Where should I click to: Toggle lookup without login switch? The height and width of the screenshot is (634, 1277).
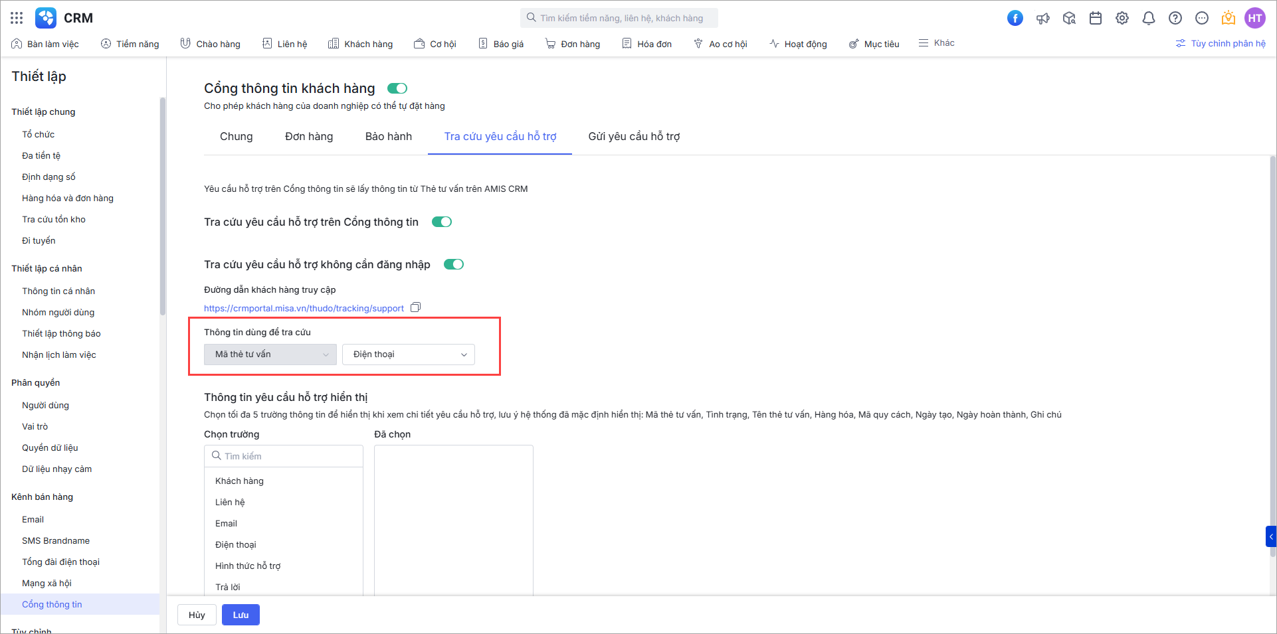454,264
